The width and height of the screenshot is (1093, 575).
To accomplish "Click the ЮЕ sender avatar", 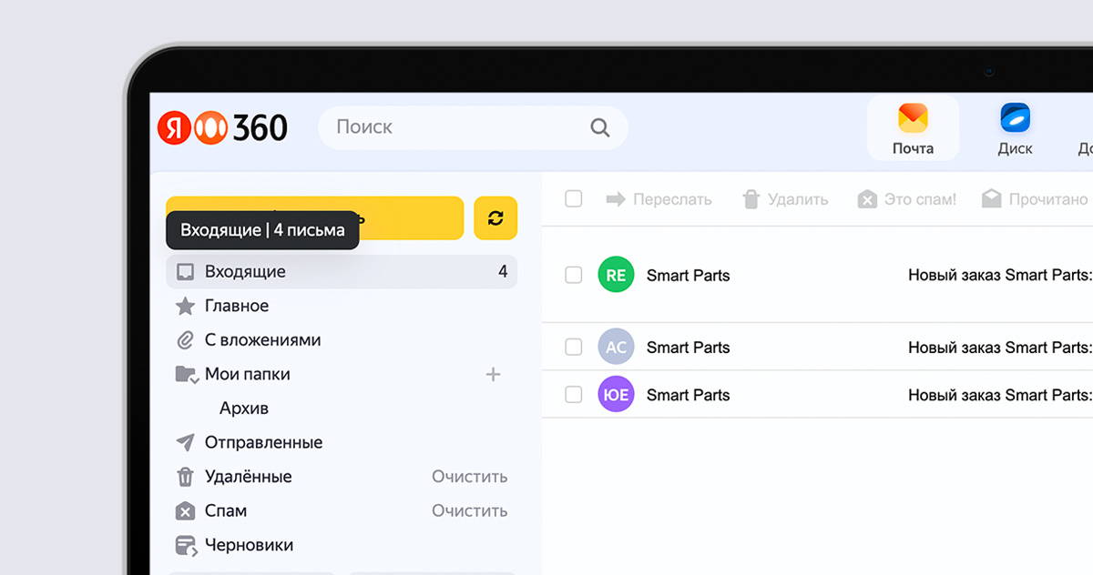I will [x=616, y=395].
